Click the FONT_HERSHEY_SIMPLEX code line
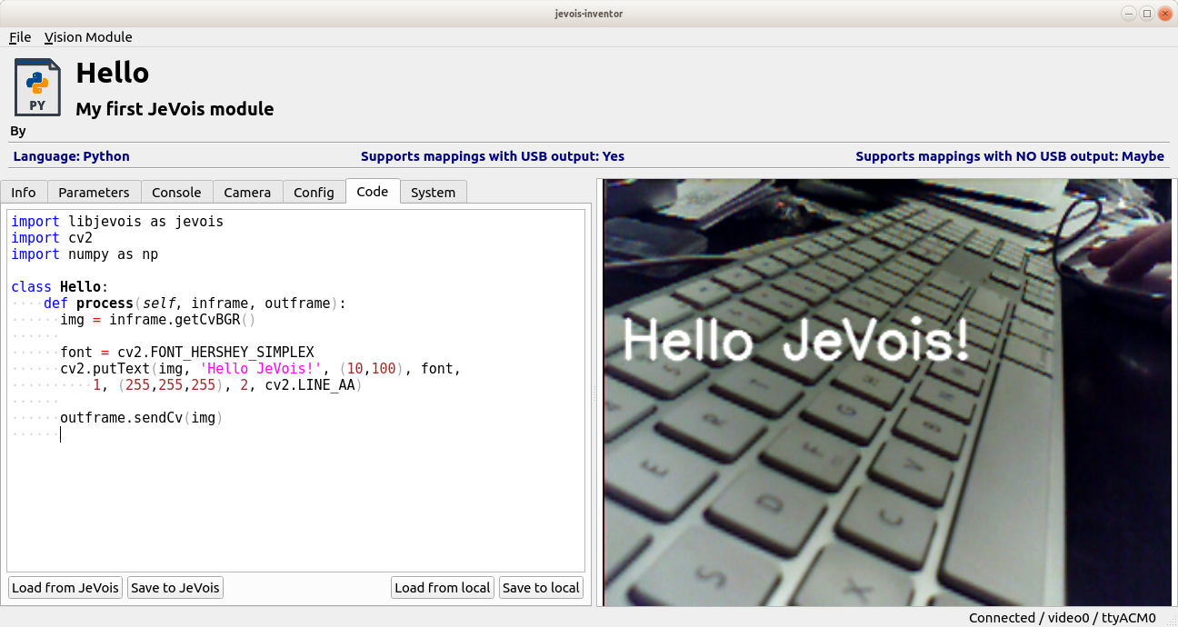This screenshot has height=627, width=1178. point(187,353)
